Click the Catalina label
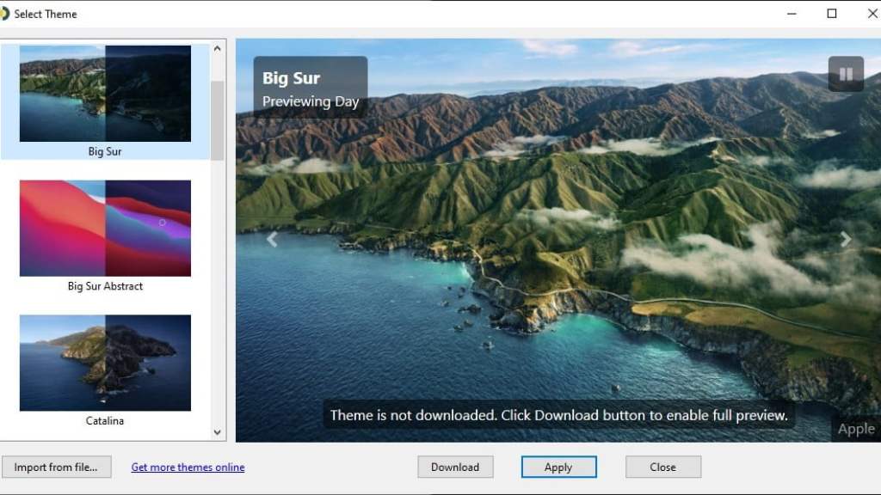The image size is (881, 495). (x=105, y=421)
